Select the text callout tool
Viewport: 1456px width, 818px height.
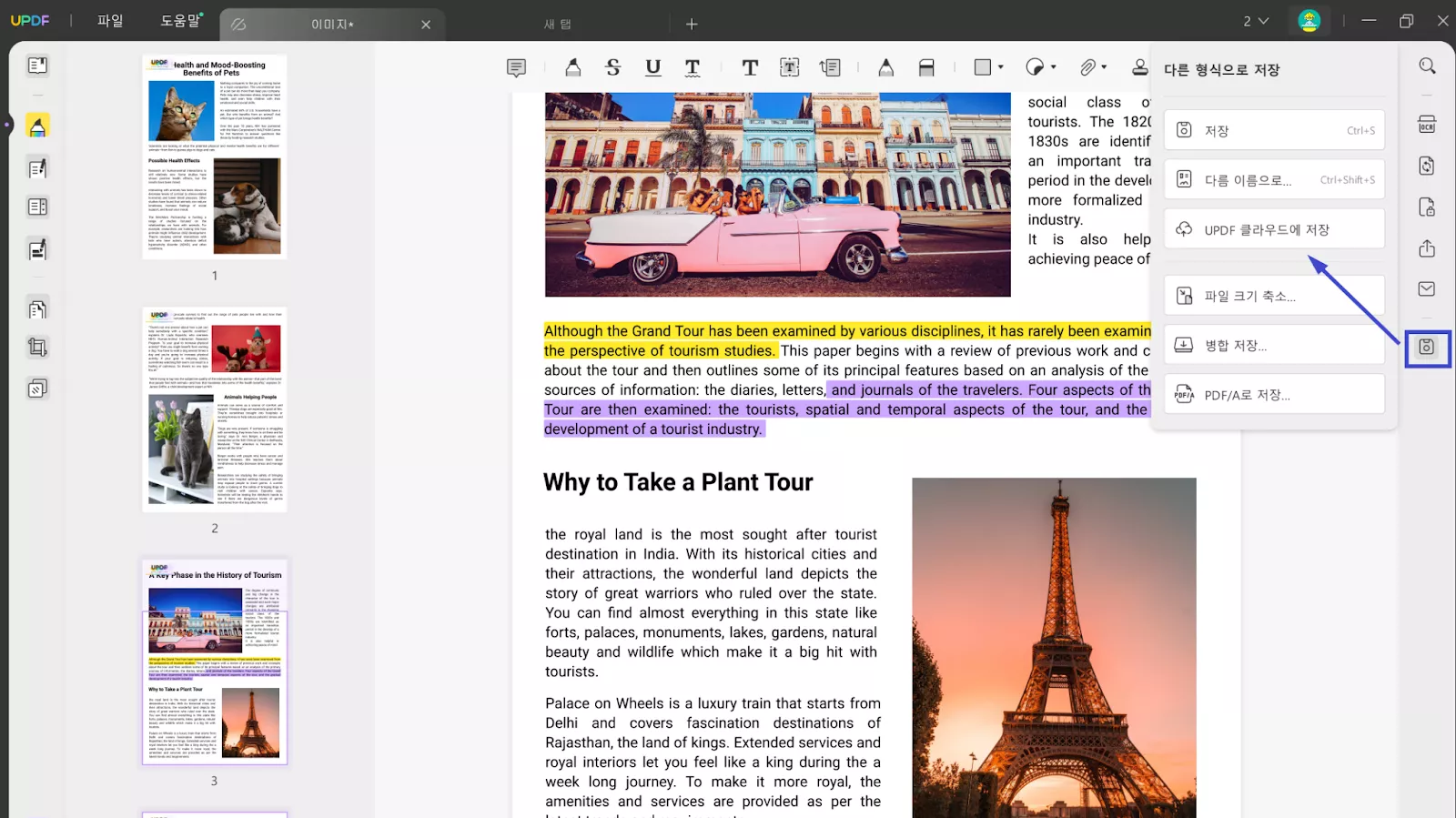point(830,67)
